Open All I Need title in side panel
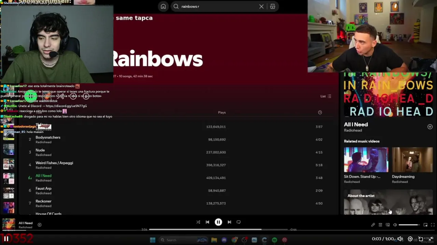Viewport: 437px width, 245px height. click(356, 125)
